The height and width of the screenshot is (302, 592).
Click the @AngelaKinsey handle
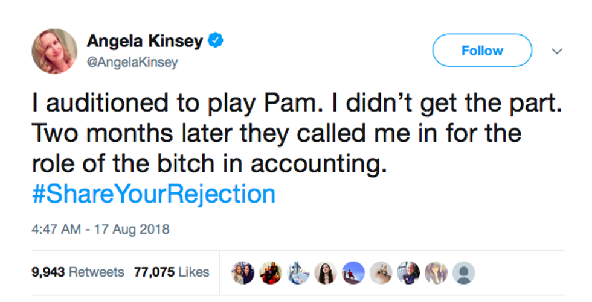click(132, 62)
